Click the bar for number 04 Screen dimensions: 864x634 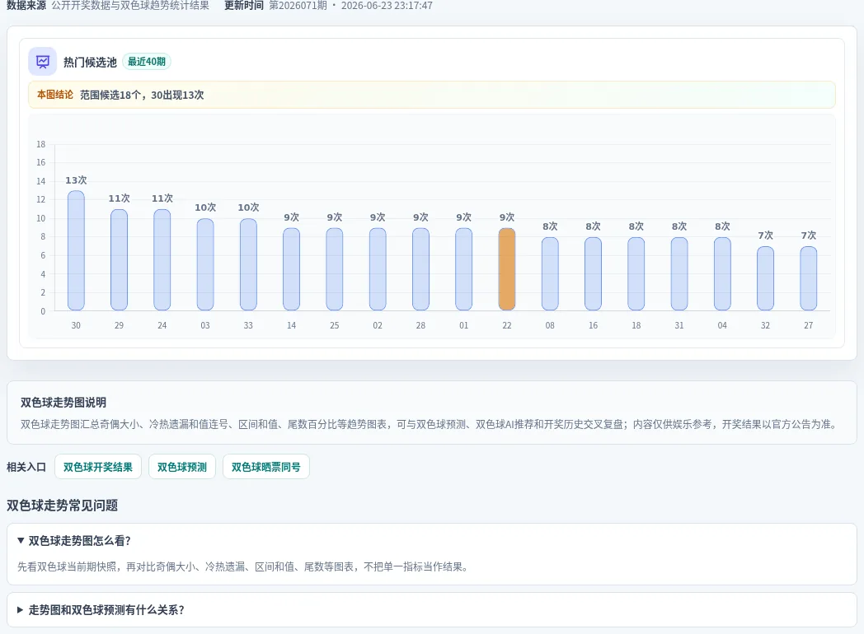(x=722, y=274)
